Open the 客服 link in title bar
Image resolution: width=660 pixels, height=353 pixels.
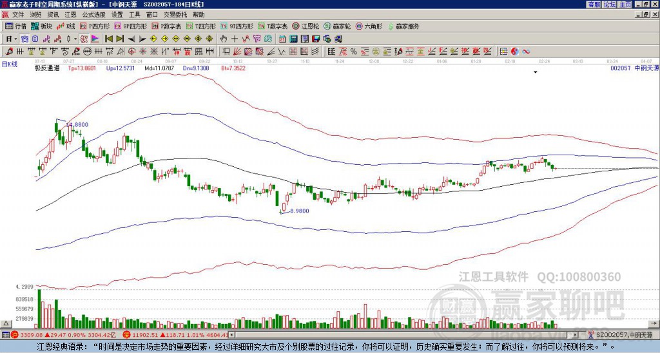(594, 5)
